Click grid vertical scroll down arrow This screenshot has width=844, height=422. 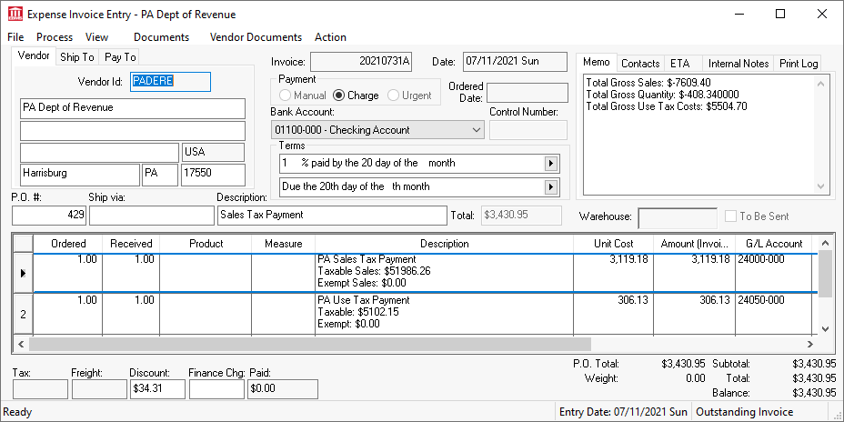pyautogui.click(x=825, y=328)
